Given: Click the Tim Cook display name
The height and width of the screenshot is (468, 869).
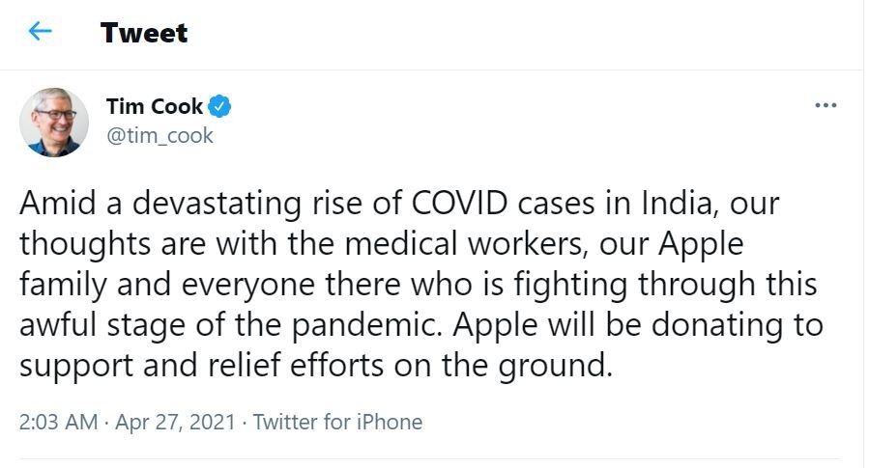Looking at the screenshot, I should tap(154, 106).
